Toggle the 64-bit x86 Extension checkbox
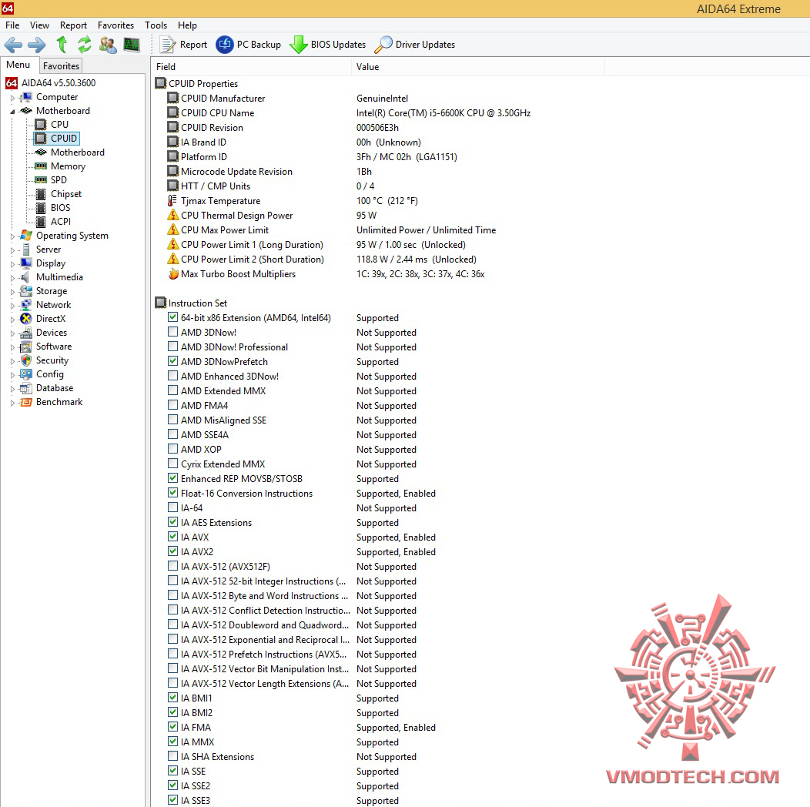Screen dimensions: 810x807 point(173,317)
